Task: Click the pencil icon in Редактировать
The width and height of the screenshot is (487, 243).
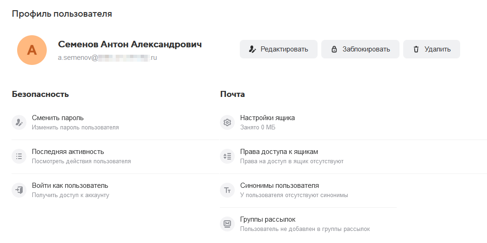Action: (x=252, y=49)
